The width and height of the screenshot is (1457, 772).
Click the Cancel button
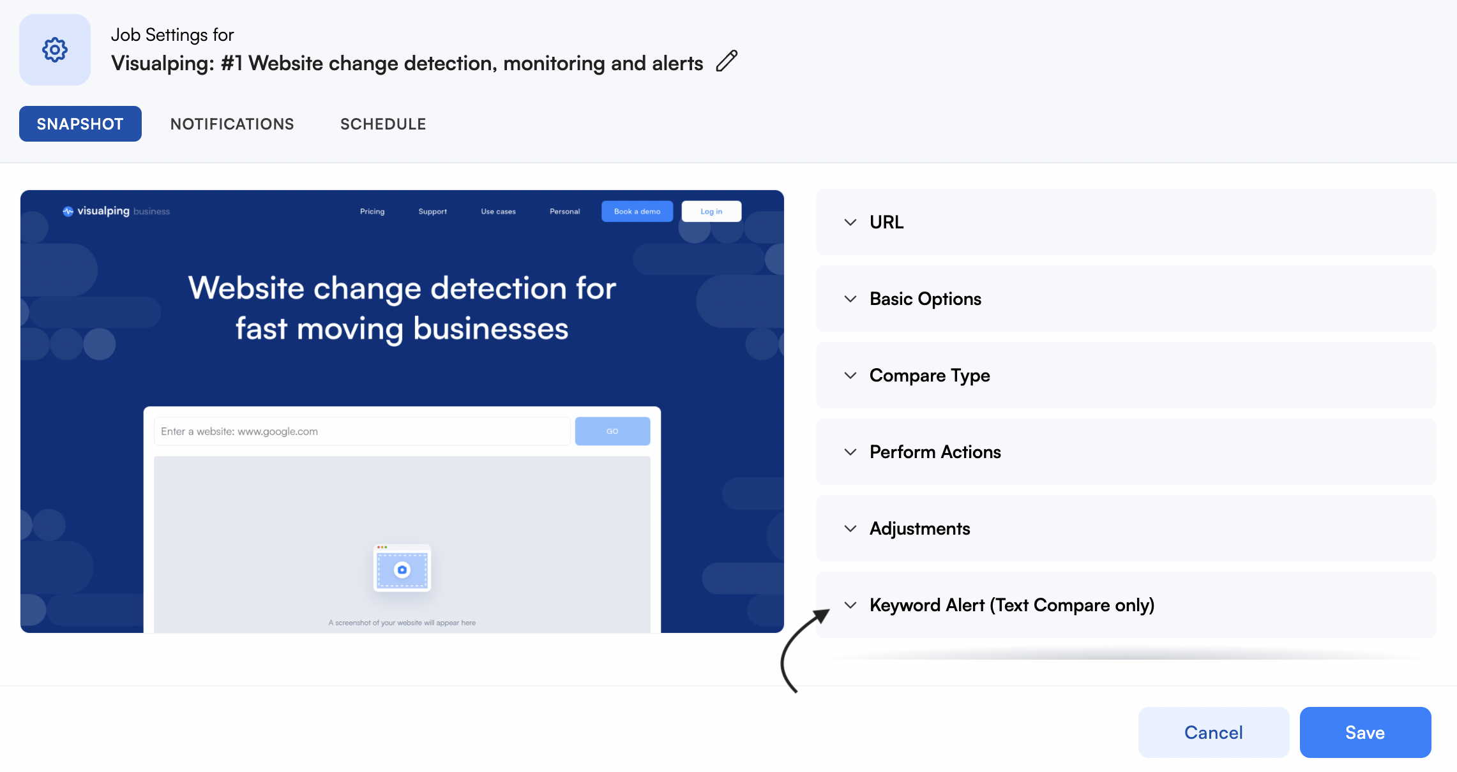tap(1213, 732)
